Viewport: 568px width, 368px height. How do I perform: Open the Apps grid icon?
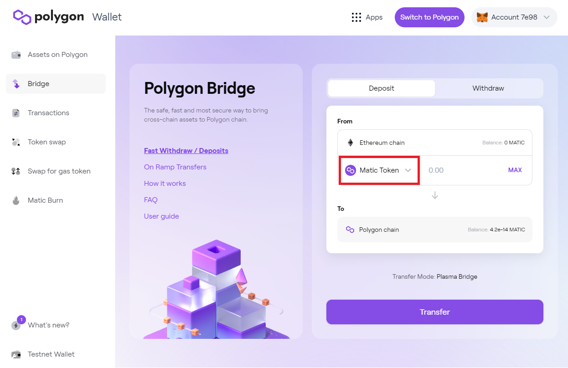pyautogui.click(x=356, y=17)
